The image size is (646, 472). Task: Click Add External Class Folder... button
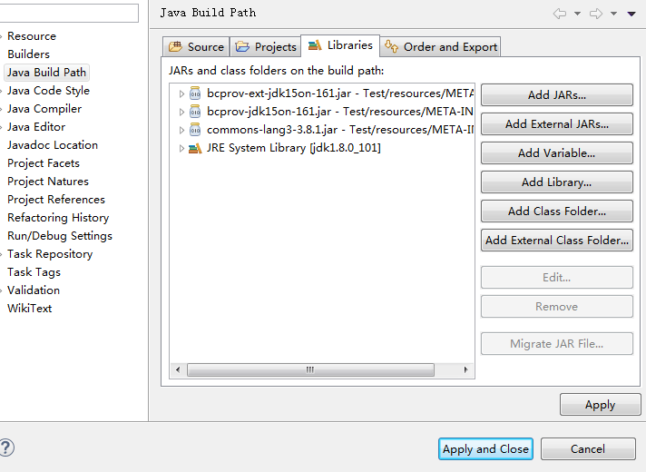(x=556, y=241)
